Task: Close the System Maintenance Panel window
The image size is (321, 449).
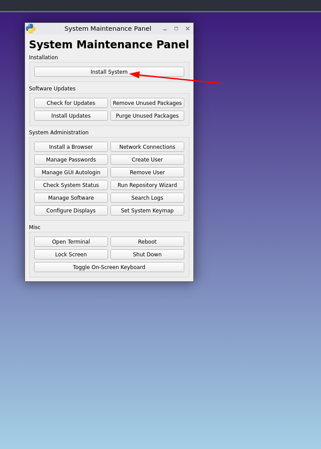Action: coord(188,29)
